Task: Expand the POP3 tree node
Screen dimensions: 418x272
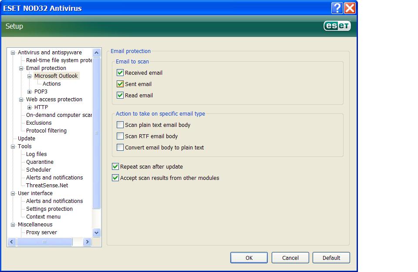Action: (29, 92)
